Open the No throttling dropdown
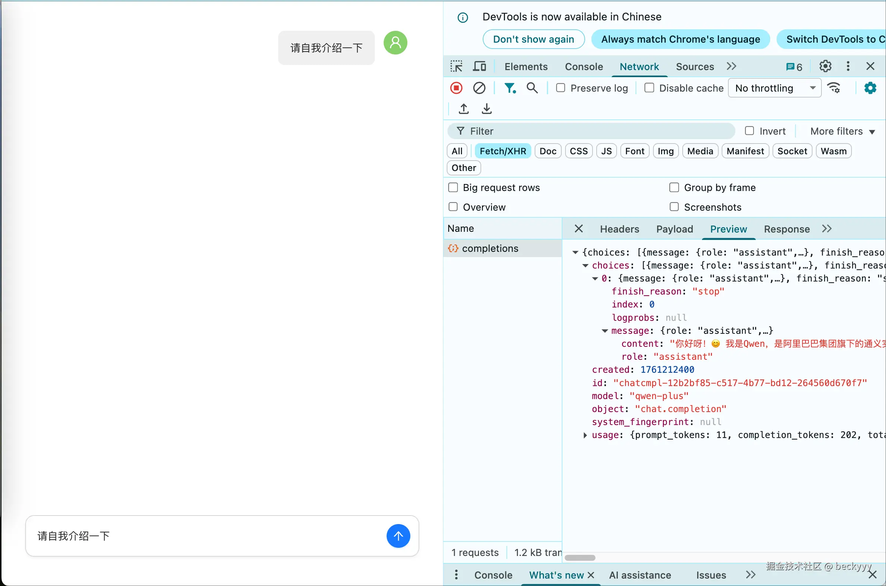 774,88
